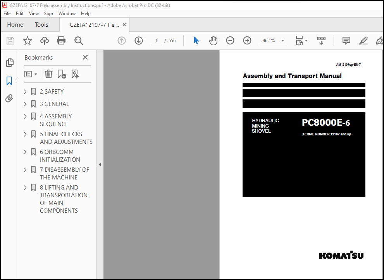
Task: Click the upload to cloud icon
Action: click(44, 41)
